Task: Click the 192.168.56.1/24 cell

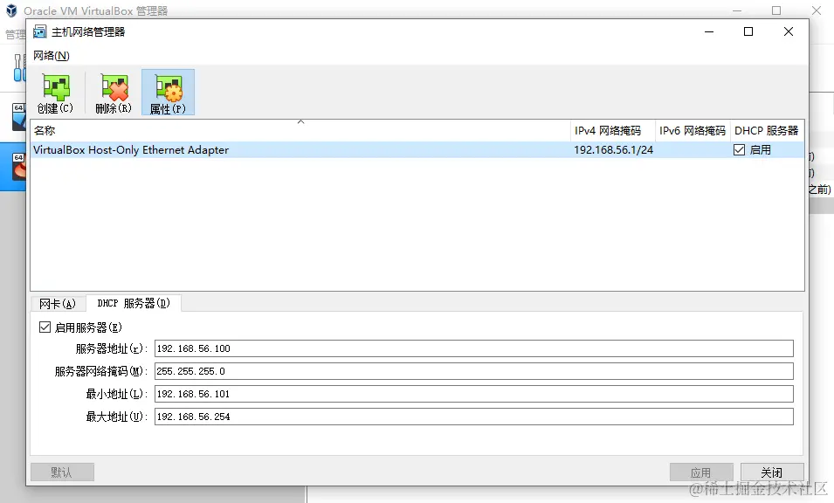Action: coord(613,150)
